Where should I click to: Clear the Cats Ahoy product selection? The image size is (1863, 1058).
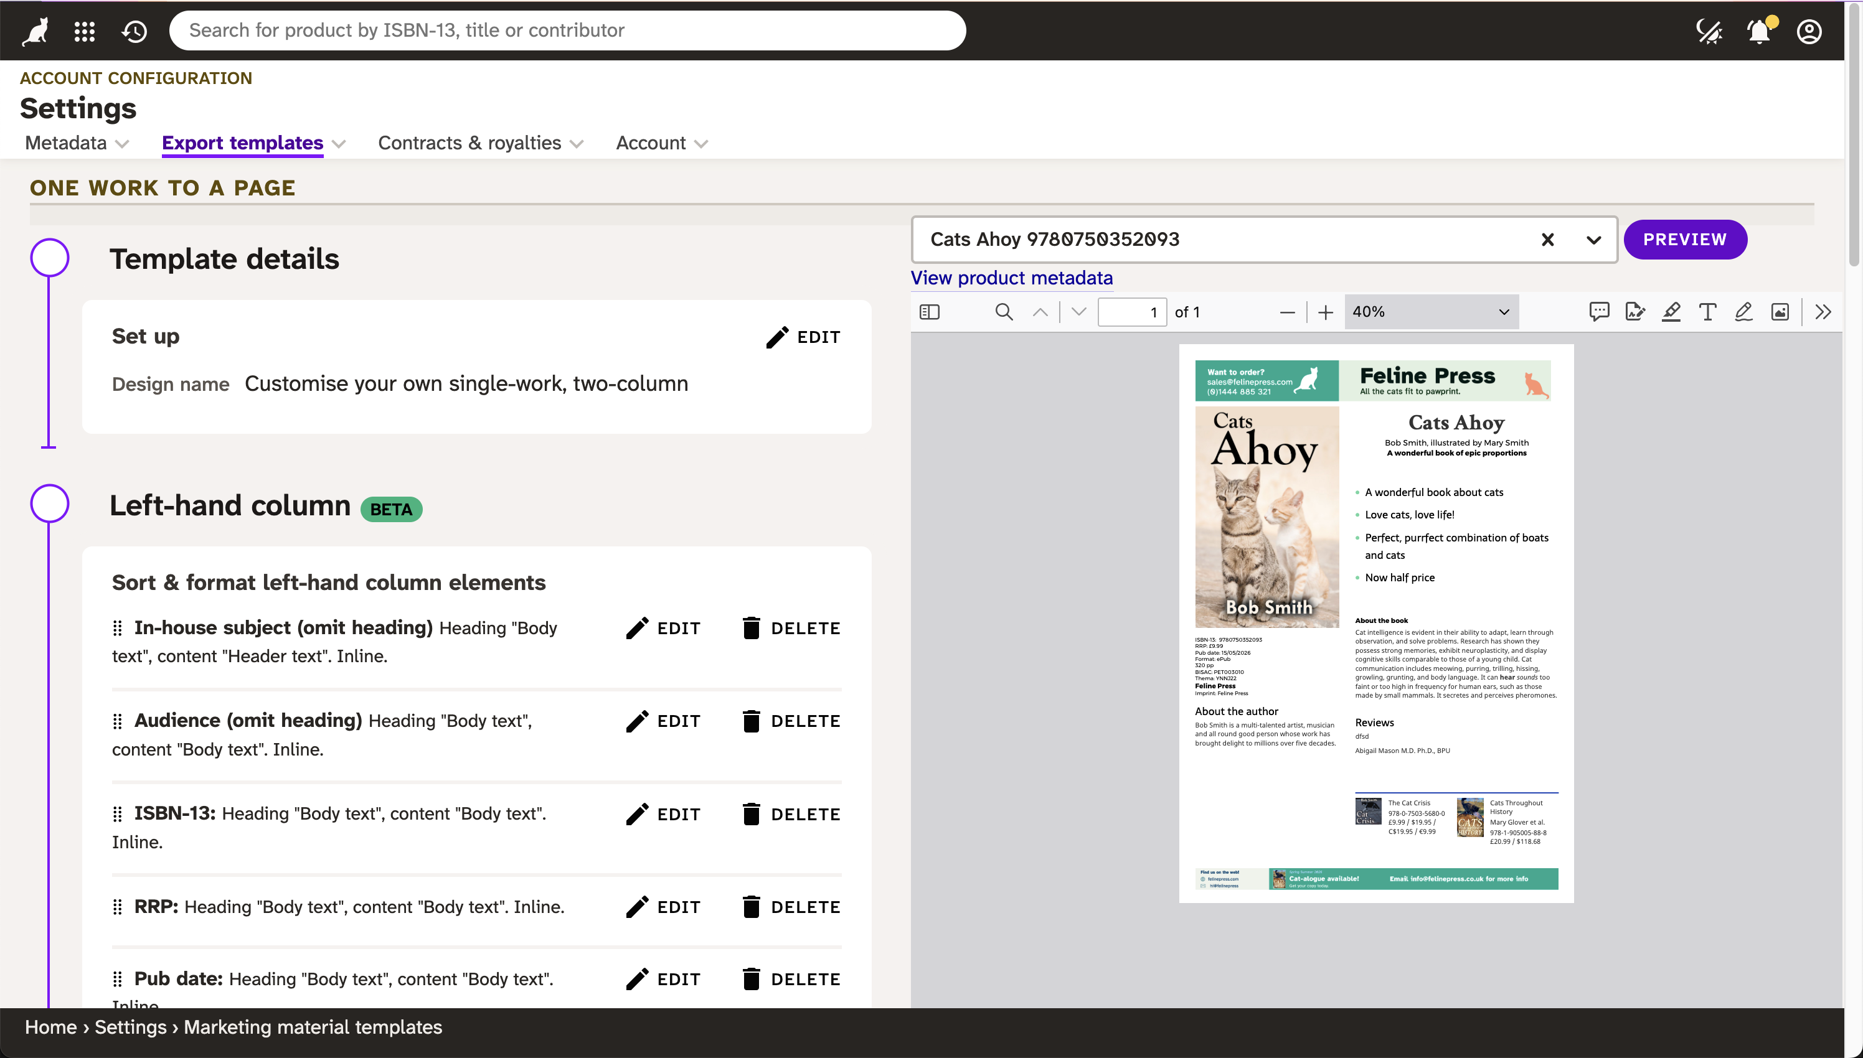pyautogui.click(x=1547, y=240)
